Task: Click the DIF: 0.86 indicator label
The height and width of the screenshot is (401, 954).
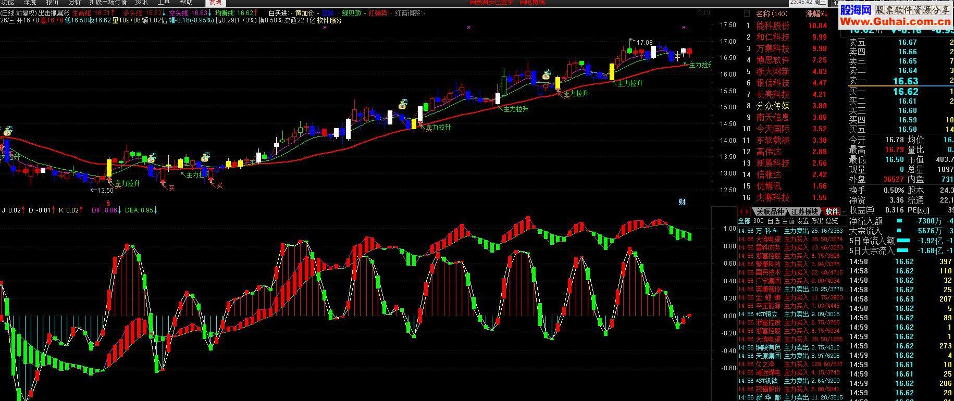Action: tap(107, 210)
